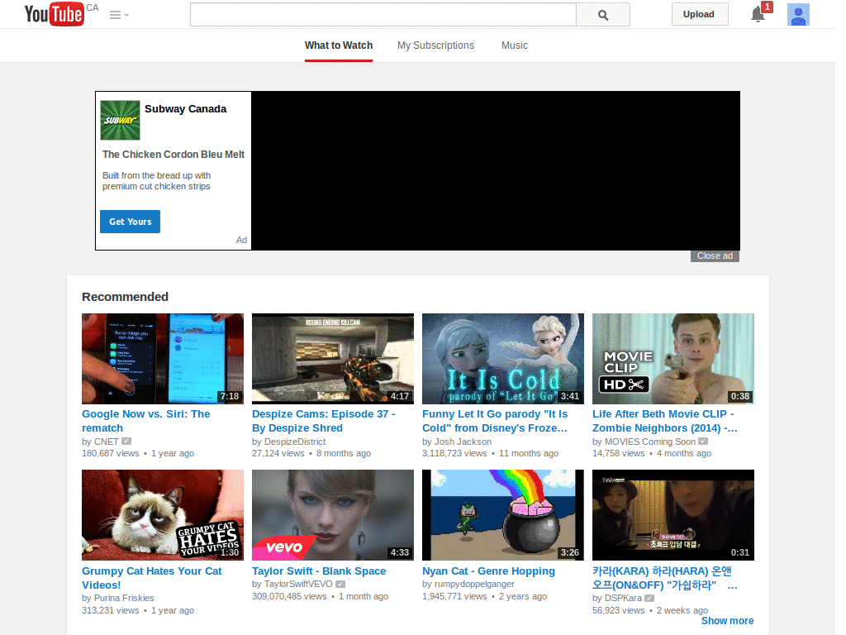Click Google Now vs. Siri title link
Image resolution: width=846 pixels, height=635 pixels.
pos(145,421)
